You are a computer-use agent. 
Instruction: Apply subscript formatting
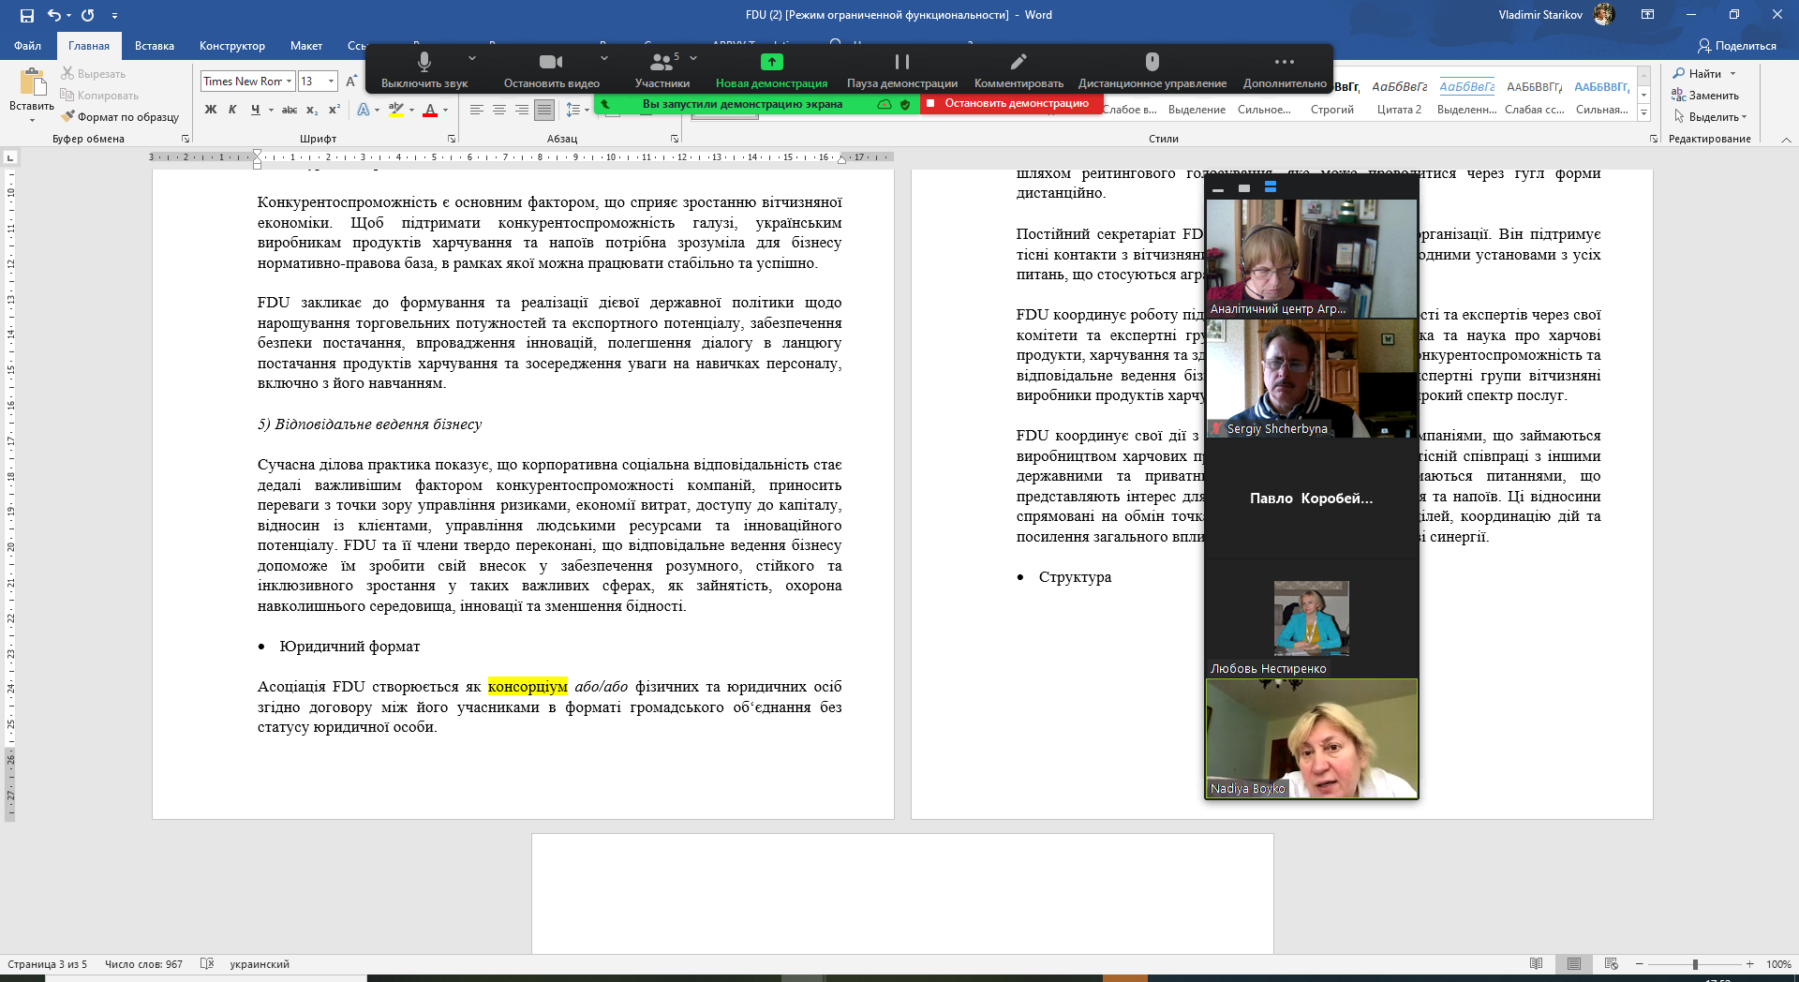[x=312, y=110]
